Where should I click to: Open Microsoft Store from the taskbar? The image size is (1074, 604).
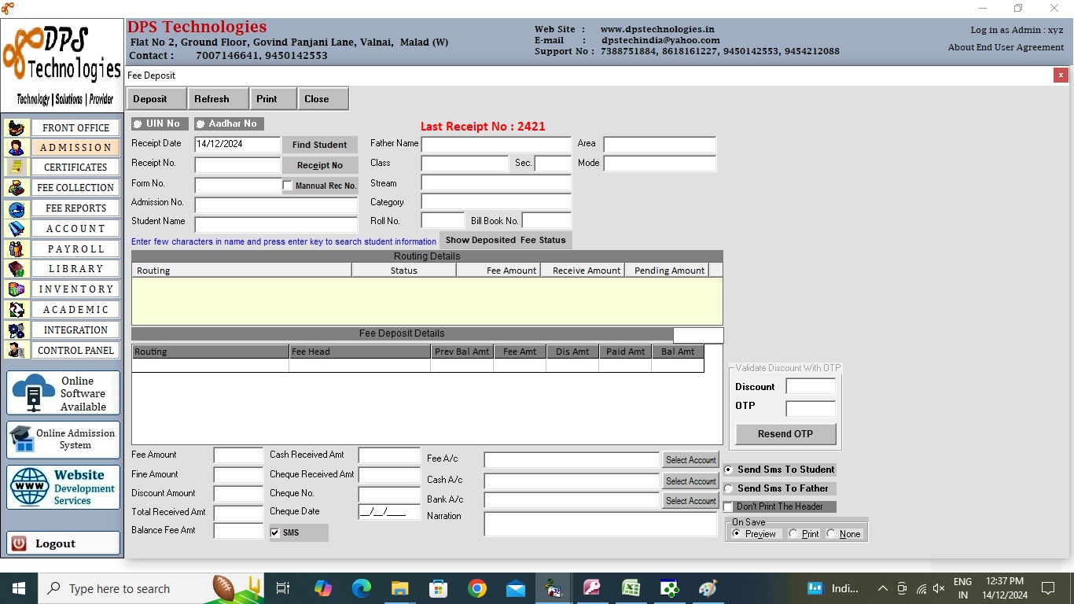439,588
